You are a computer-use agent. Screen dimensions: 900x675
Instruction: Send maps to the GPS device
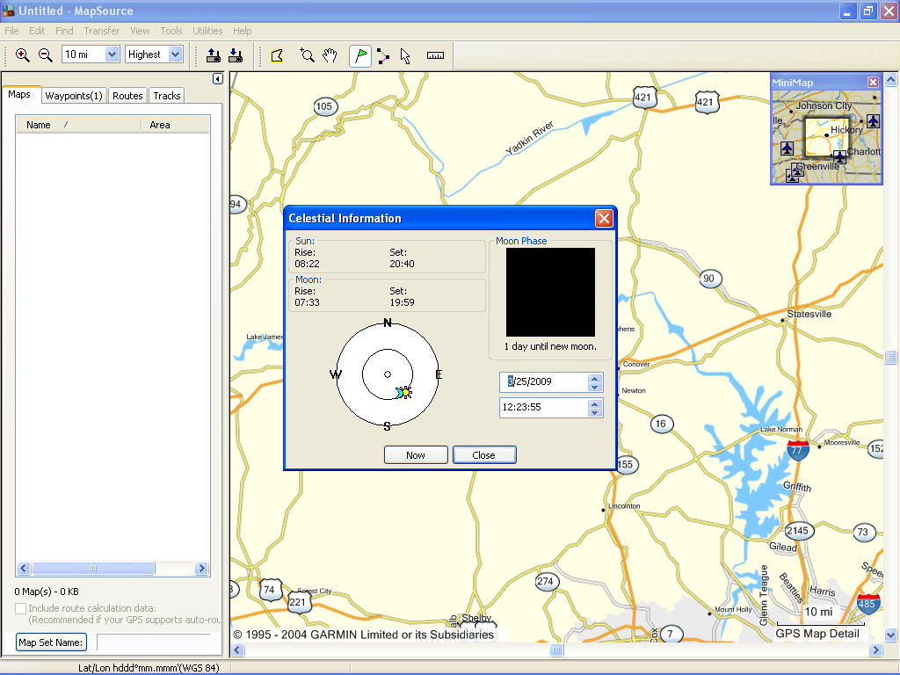tap(213, 55)
